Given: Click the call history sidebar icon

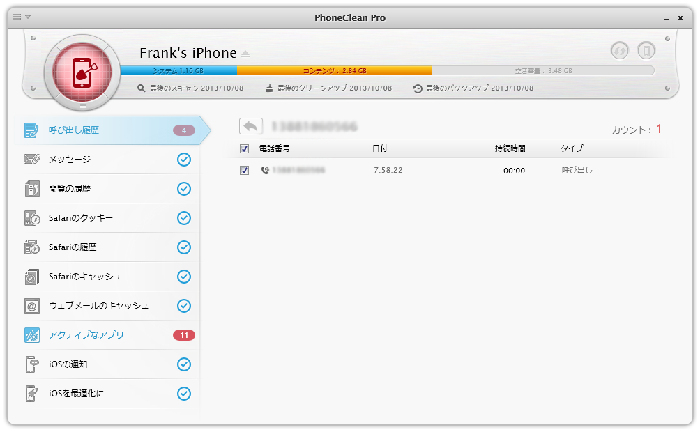Looking at the screenshot, I should pos(31,130).
